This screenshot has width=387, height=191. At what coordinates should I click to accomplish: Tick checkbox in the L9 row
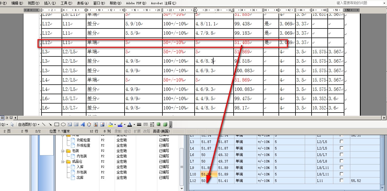click(x=342, y=168)
